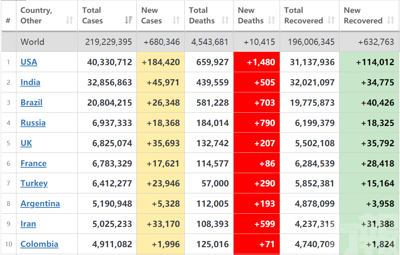Select UK new cases +35,693
Image resolution: width=400 pixels, height=255 pixels.
click(163, 143)
